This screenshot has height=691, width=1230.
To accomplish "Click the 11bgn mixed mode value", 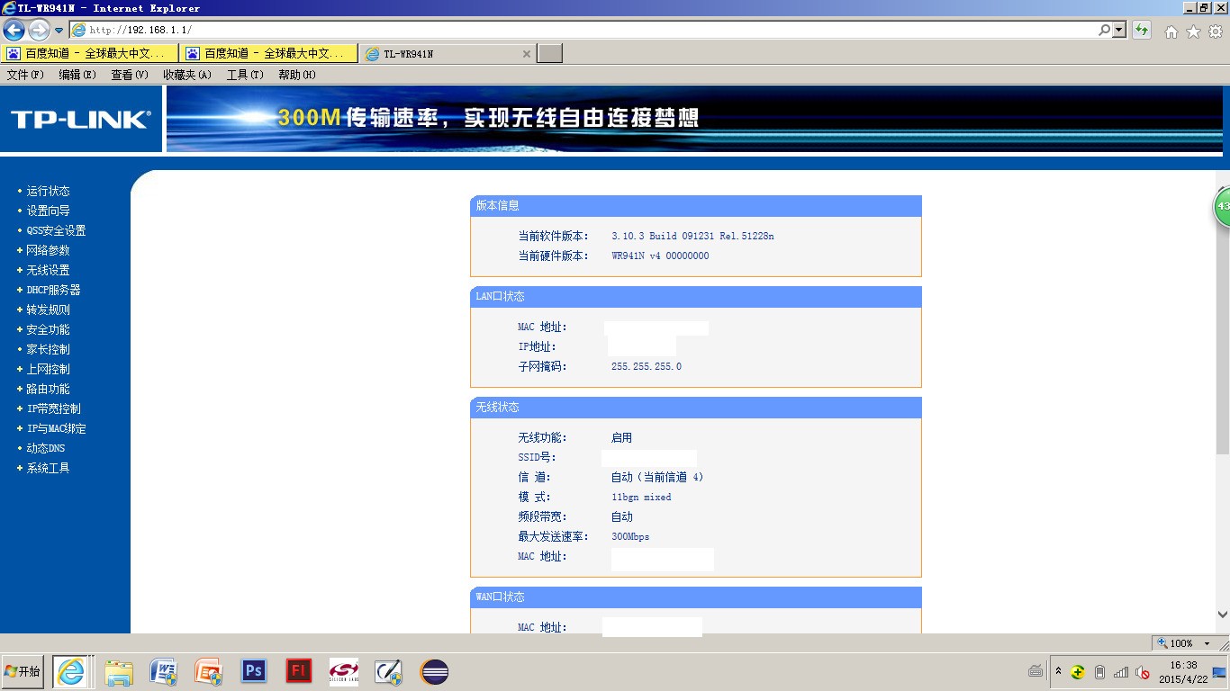I will (641, 497).
